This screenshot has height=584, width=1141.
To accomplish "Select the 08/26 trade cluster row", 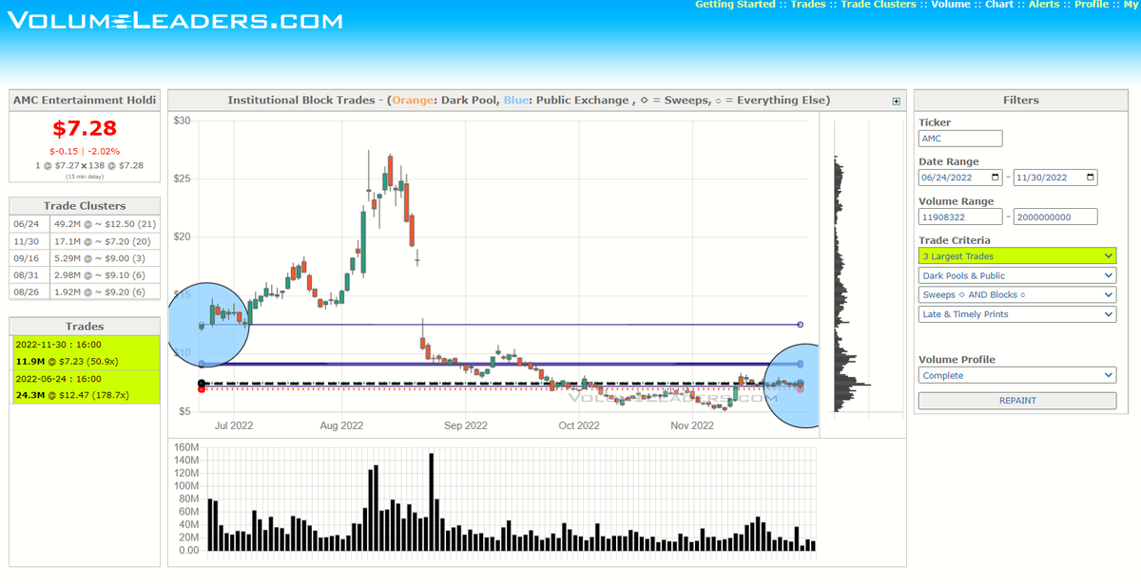I will click(85, 292).
